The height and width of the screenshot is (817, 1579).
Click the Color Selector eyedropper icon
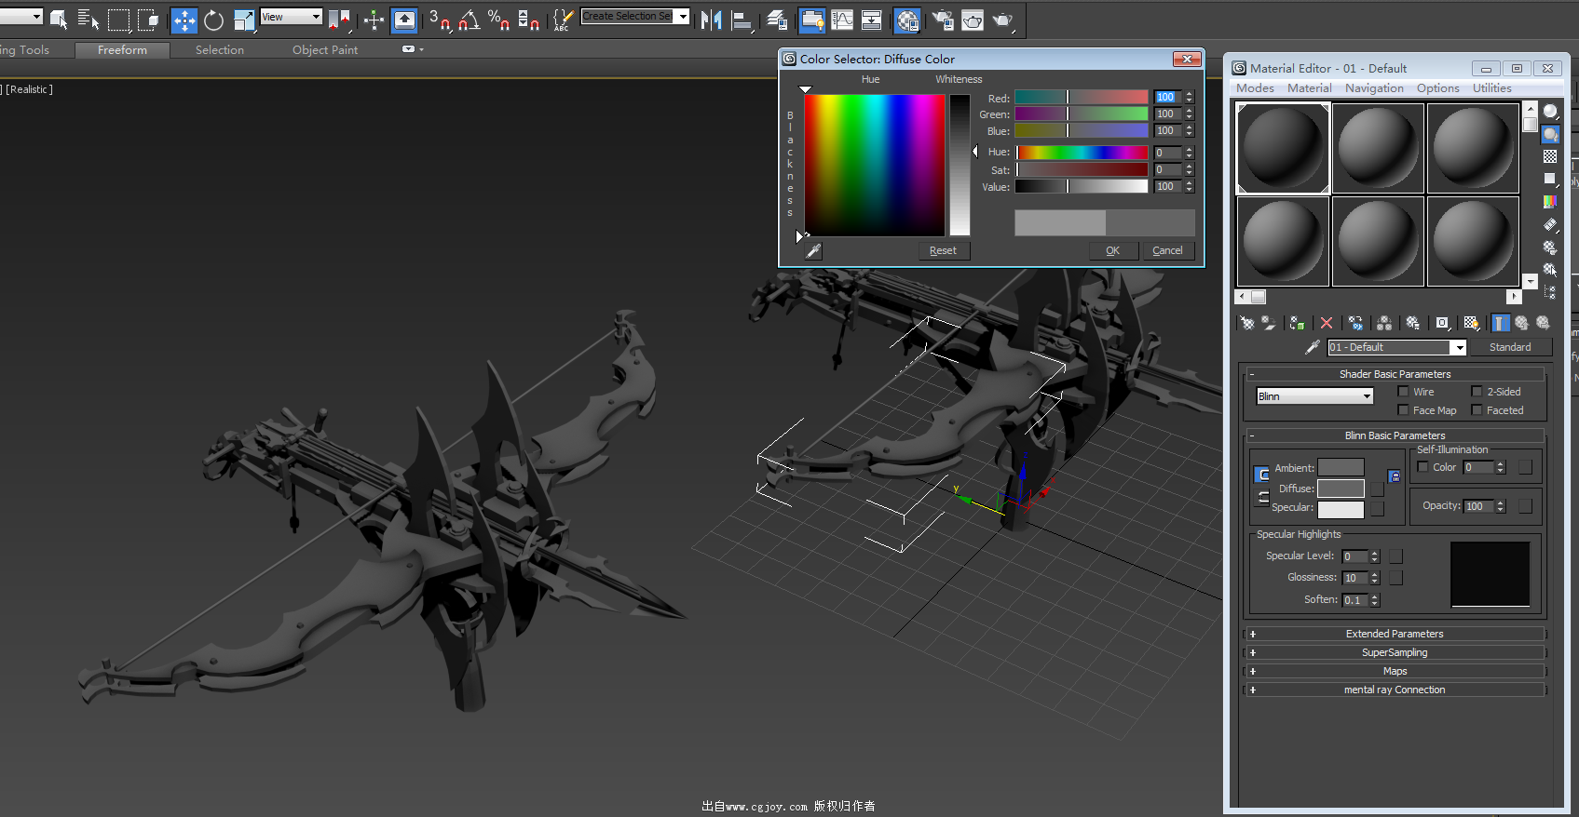coord(813,250)
